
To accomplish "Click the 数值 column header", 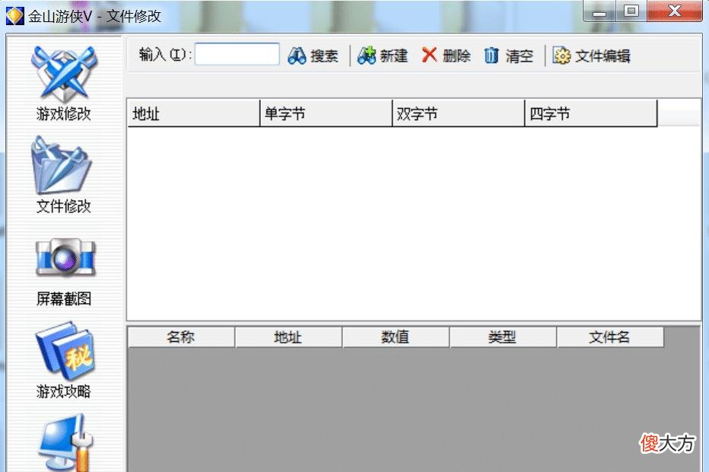I will pyautogui.click(x=395, y=337).
